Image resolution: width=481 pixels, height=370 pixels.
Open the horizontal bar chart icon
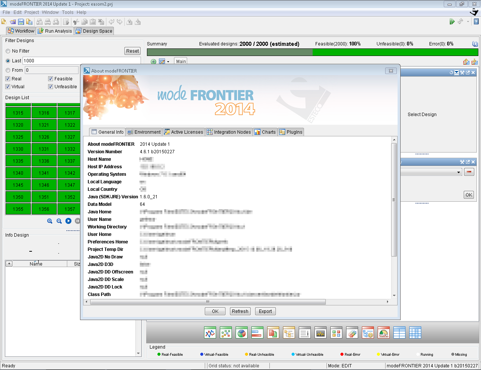click(x=257, y=333)
